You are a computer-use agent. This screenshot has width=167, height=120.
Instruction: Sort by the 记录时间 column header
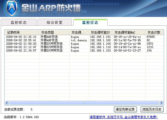[x=22, y=32]
